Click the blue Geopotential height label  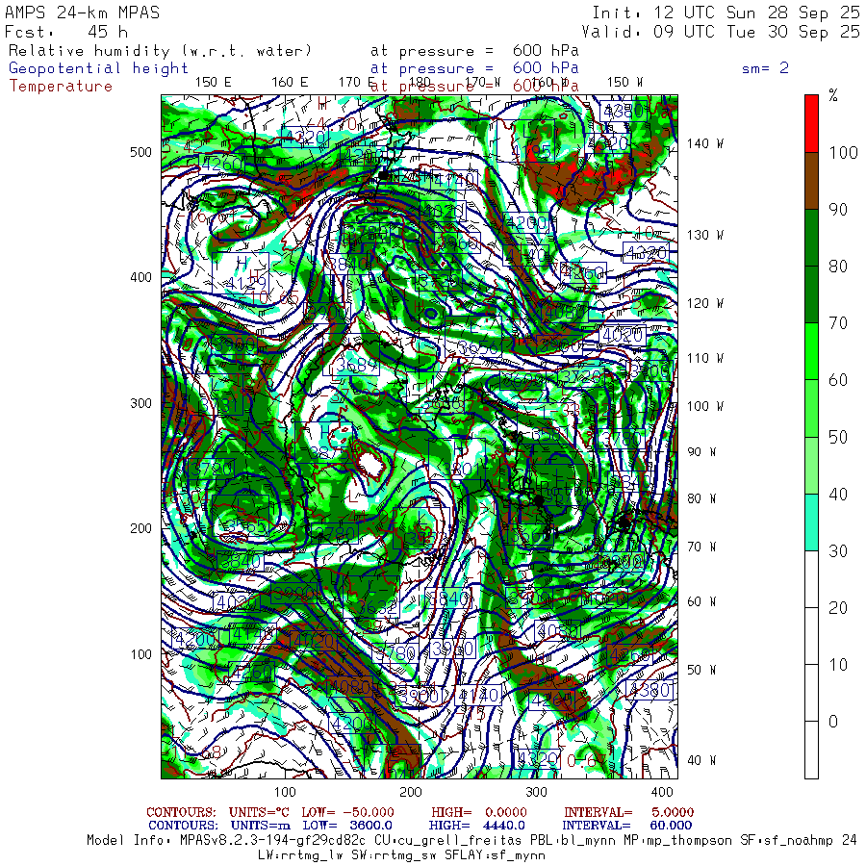pyautogui.click(x=99, y=68)
